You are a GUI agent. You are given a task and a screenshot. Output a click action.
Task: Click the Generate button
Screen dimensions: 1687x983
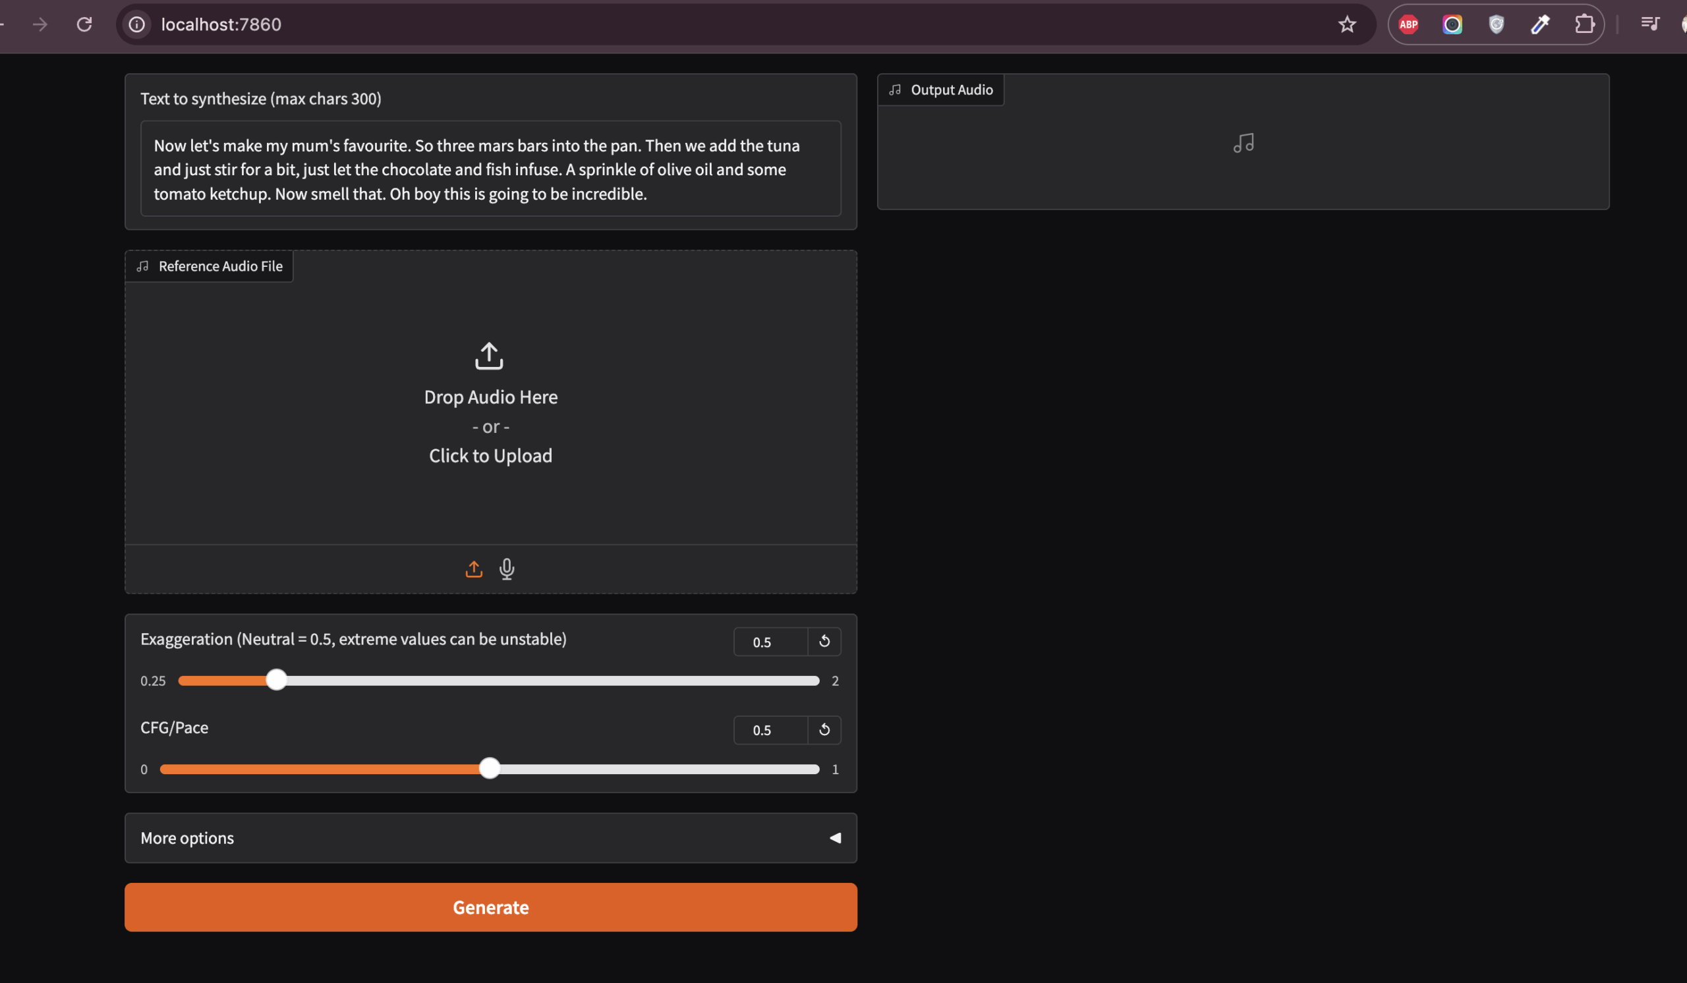point(490,907)
